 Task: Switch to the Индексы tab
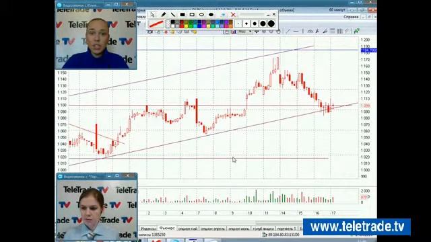tap(148, 229)
